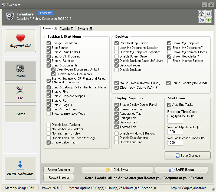This screenshot has width=216, height=192.
Task: Click the Tweakers title bar app icon
Action: [4, 5]
